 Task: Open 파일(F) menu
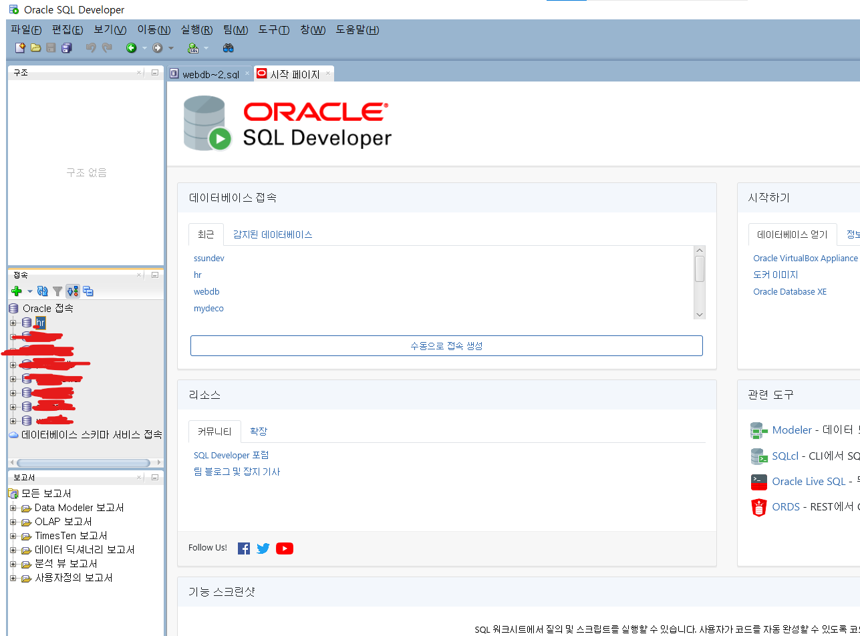pos(26,29)
